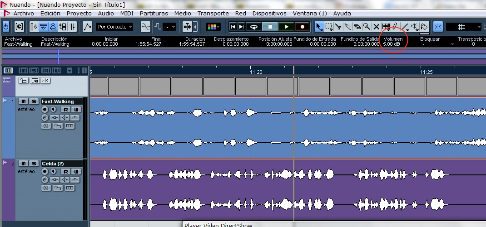
Task: Open the Dispositivos menu
Action: point(269,13)
